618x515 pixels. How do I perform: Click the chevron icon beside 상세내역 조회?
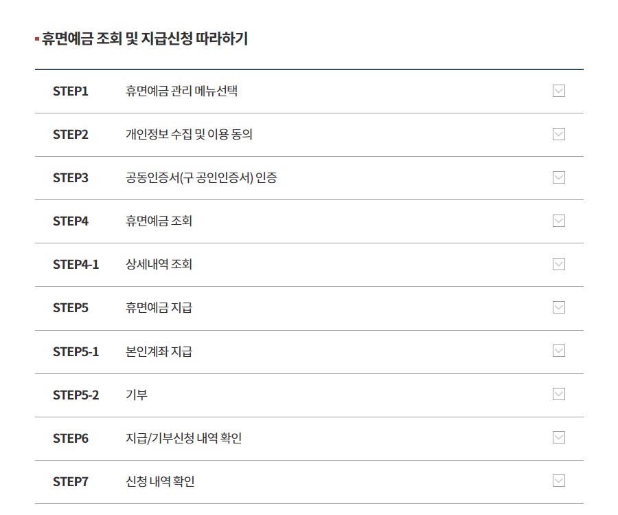pos(559,264)
